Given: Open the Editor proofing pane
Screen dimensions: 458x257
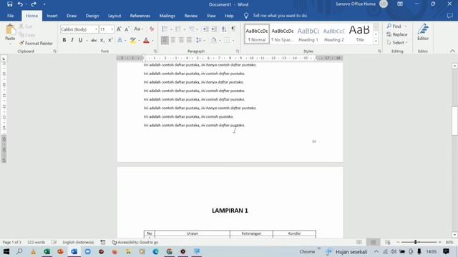Looking at the screenshot, I should [x=423, y=32].
